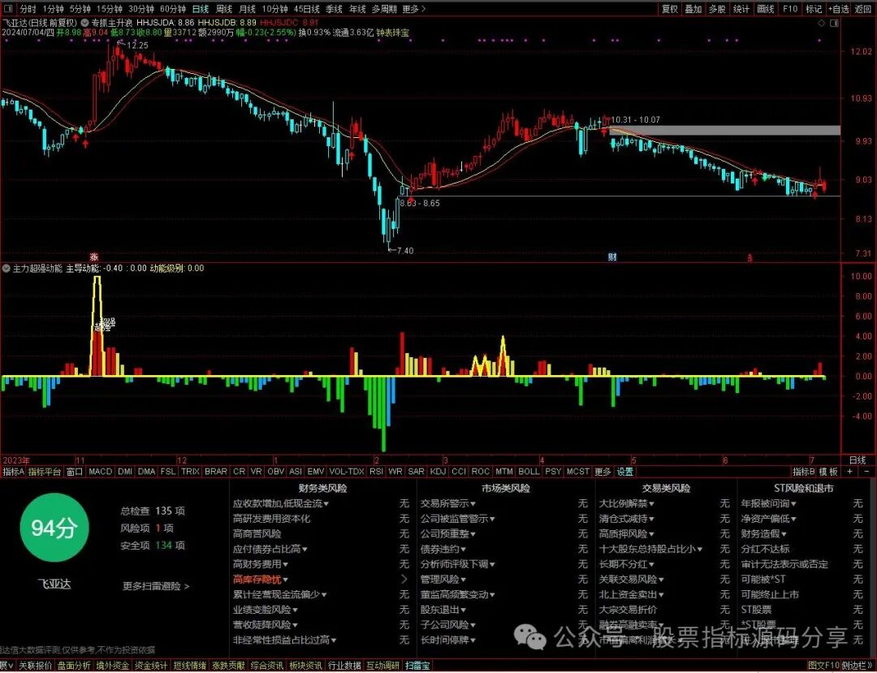Open the 高库存隐忧 detail arrow
Screen dimensions: 877x673
404,580
